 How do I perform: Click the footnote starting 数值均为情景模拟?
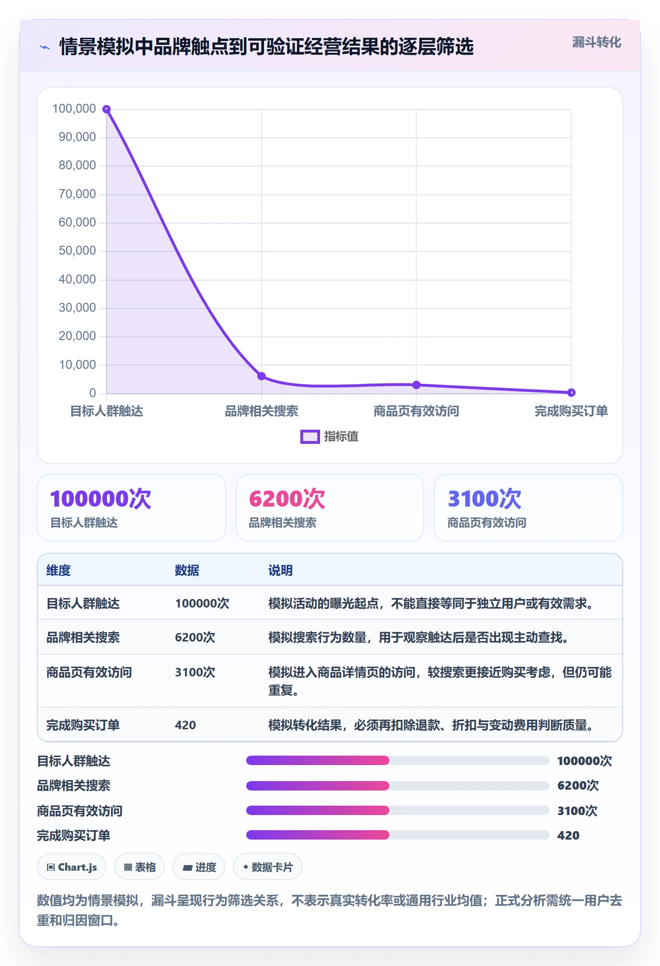tap(330, 910)
